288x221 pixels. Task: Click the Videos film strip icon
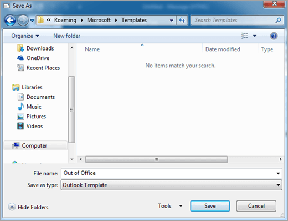[20, 126]
